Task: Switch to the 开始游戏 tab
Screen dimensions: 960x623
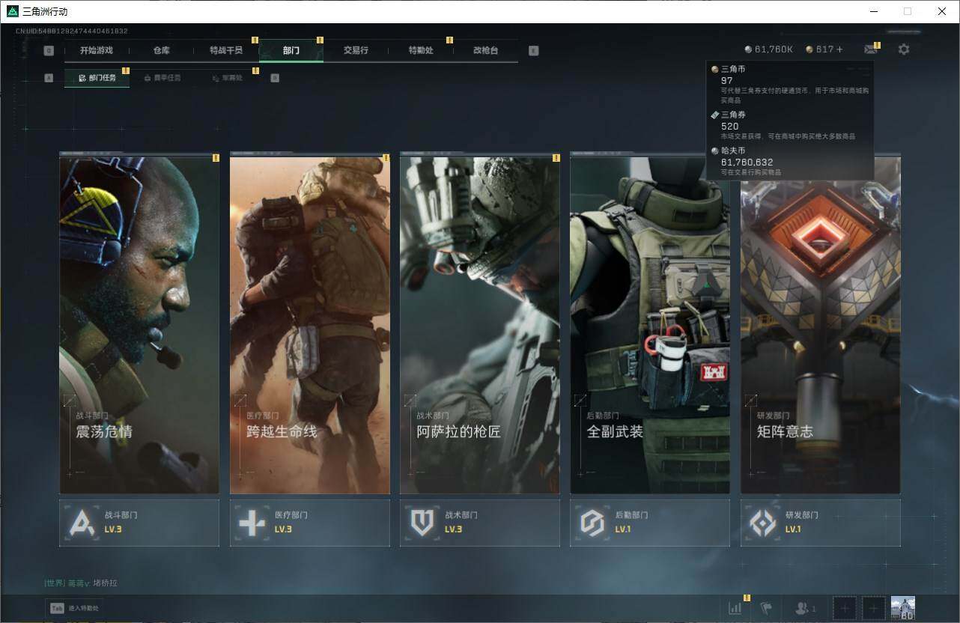Action: [96, 50]
